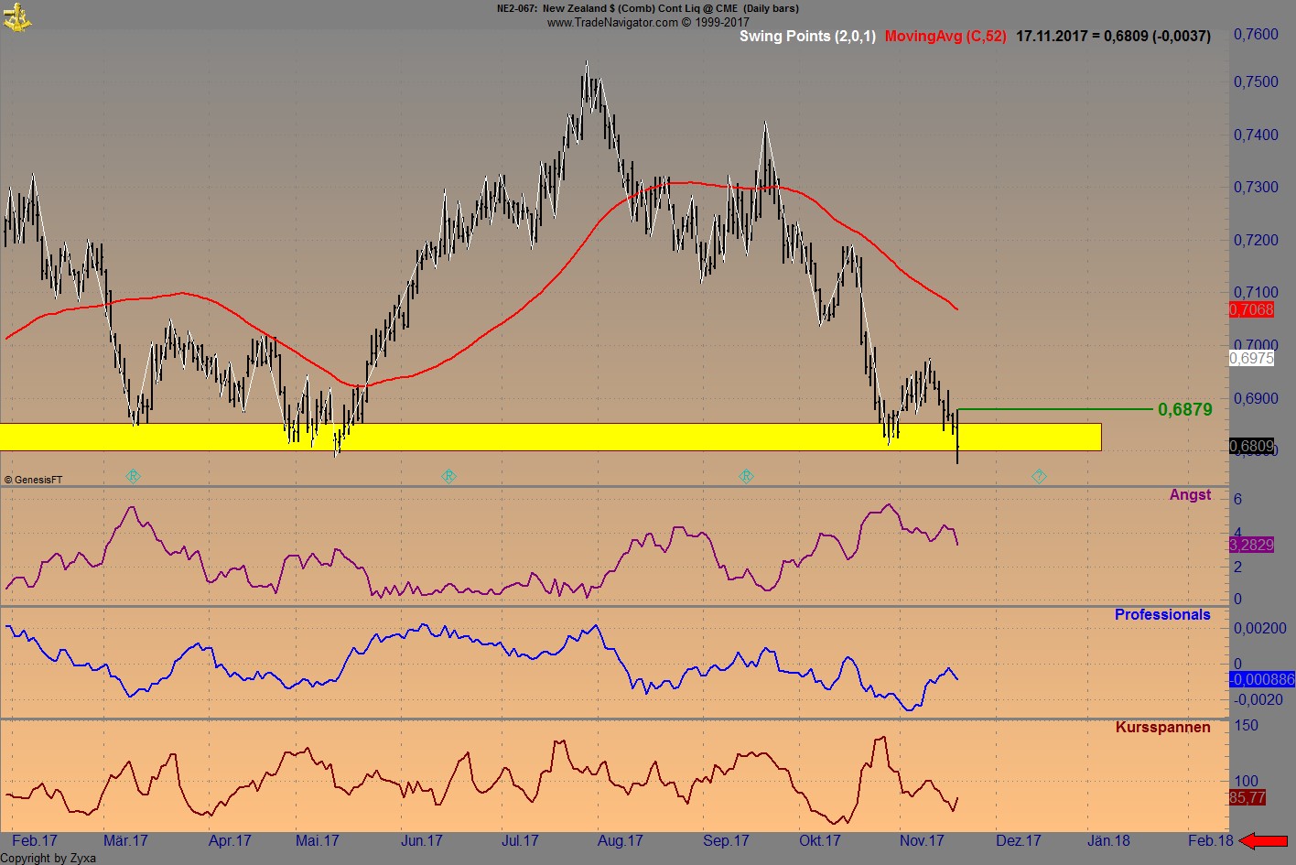Select the yellow support zone rectangle
Viewport: 1296px width, 865px height.
click(x=550, y=437)
